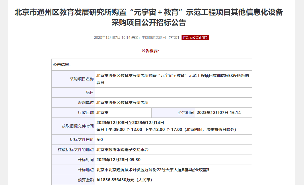The width and height of the screenshot is (304, 185).
Task: Click the 北京市 value in 行政区域 row
Action: [x=102, y=113]
